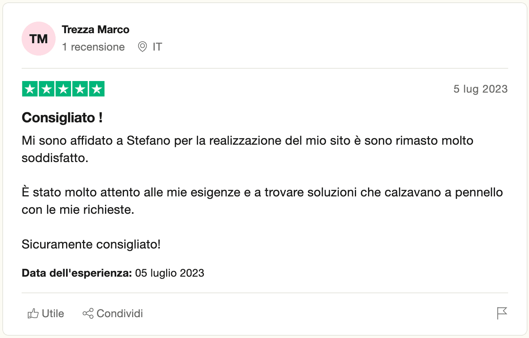Open reviewer profile Trezza Marco
Image resolution: width=529 pixels, height=338 pixels.
point(96,30)
